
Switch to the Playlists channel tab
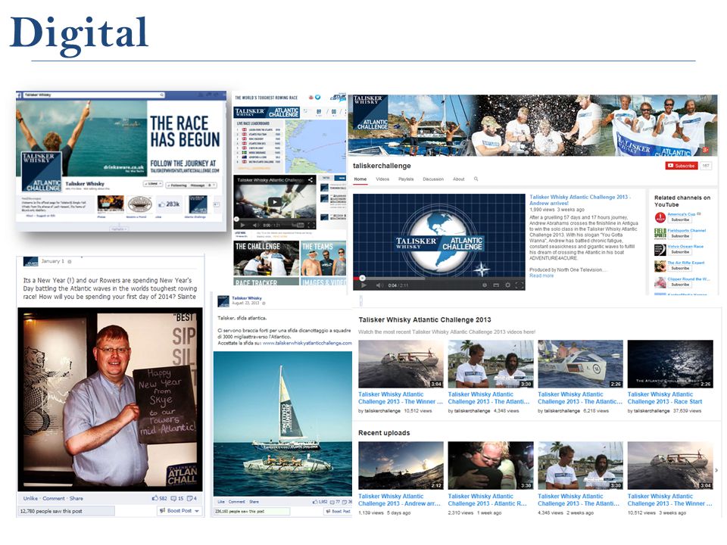(x=406, y=179)
